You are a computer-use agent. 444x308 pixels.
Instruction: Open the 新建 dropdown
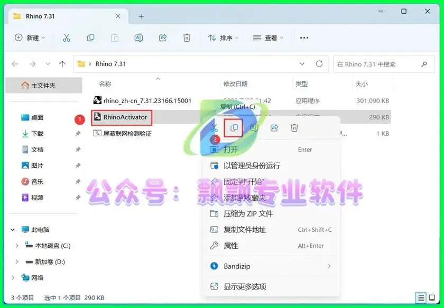tap(30, 38)
